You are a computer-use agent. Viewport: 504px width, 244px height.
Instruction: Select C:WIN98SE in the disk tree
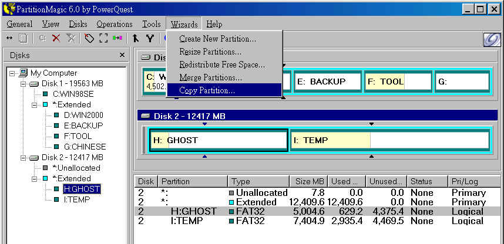click(73, 94)
